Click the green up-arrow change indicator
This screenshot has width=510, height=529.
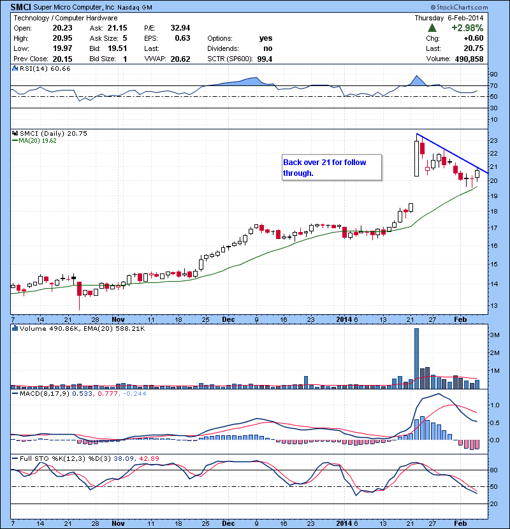(x=432, y=27)
